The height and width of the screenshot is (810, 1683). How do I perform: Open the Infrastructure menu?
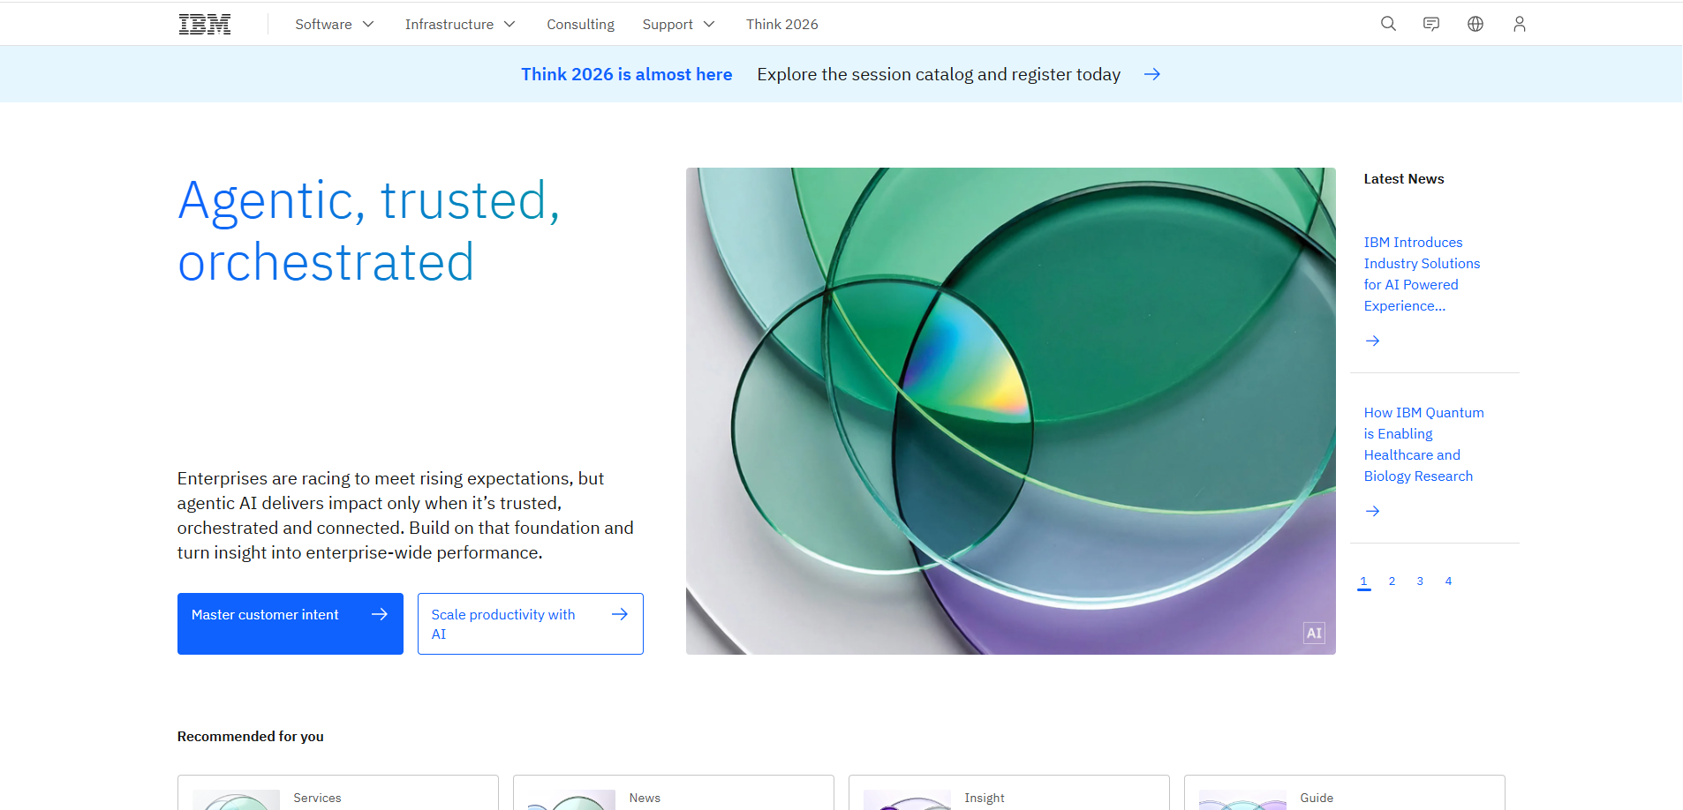(459, 24)
